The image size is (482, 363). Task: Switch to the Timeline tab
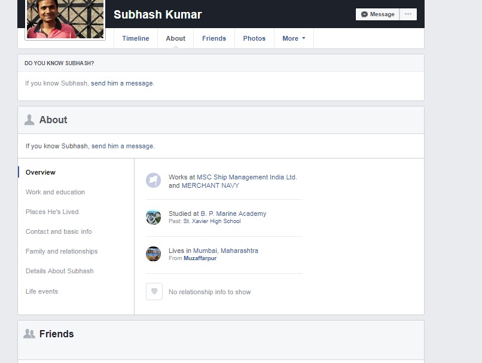click(x=136, y=38)
